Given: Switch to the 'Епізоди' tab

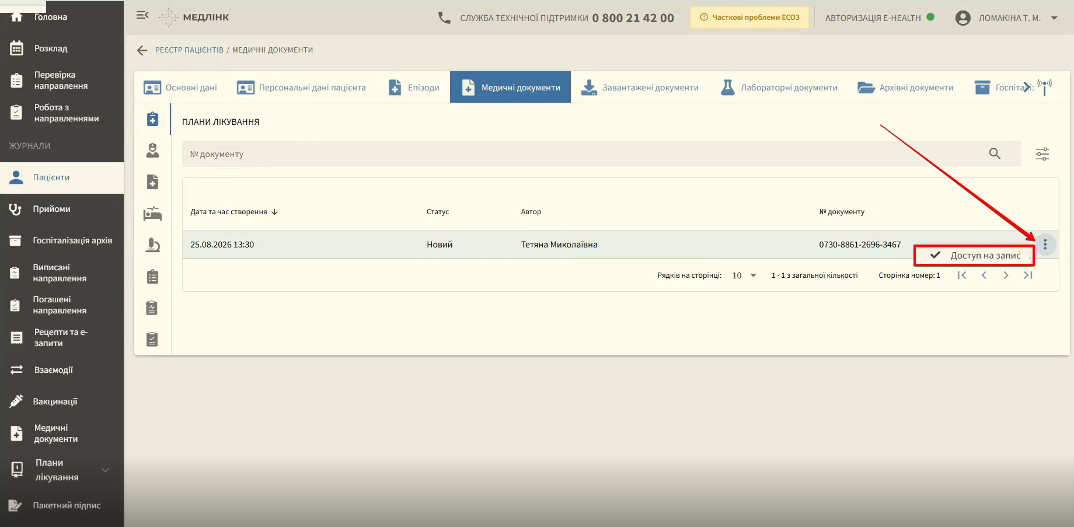Looking at the screenshot, I should [x=414, y=88].
